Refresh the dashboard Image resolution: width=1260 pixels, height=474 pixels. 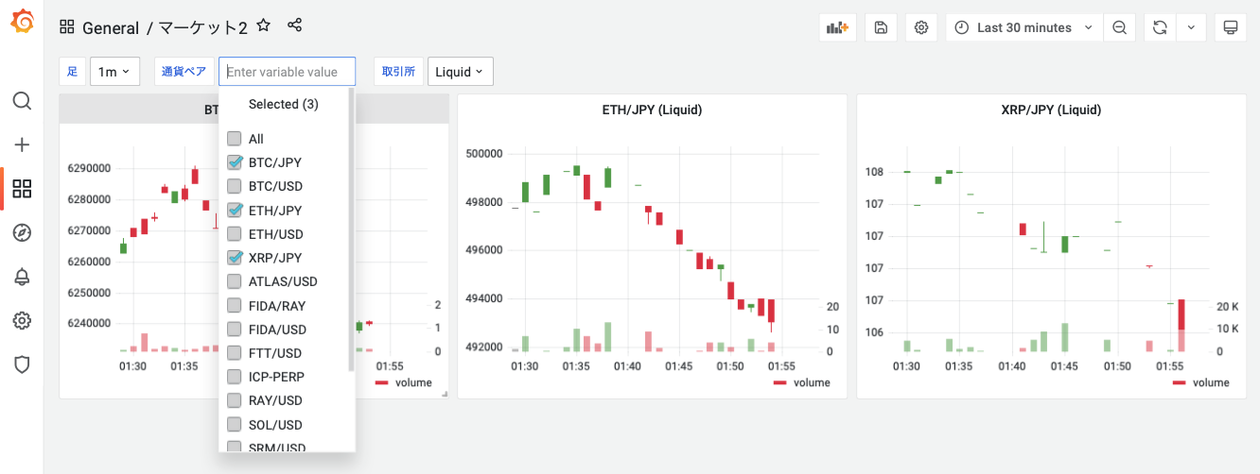(1160, 27)
